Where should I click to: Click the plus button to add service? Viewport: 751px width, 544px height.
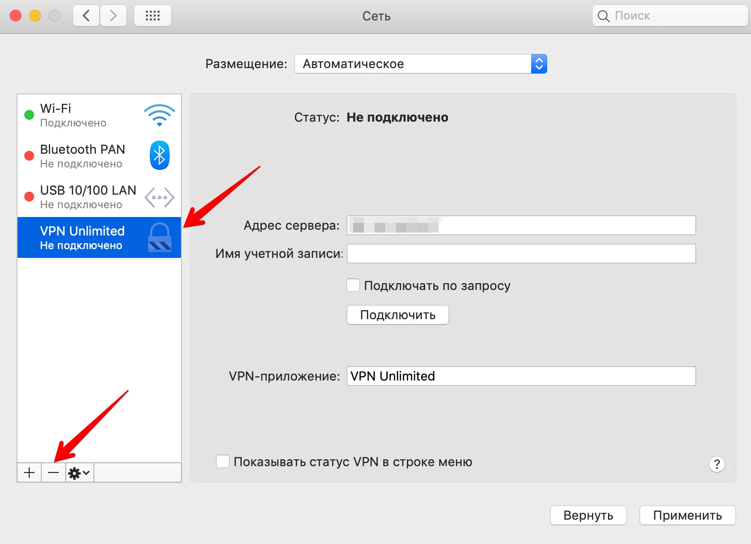[x=29, y=472]
